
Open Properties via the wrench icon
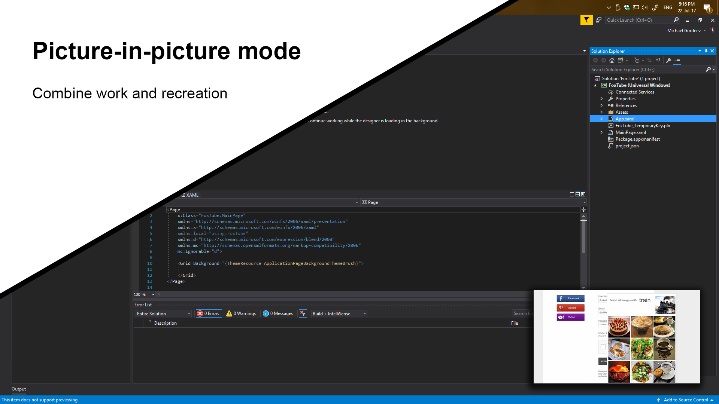coord(668,60)
